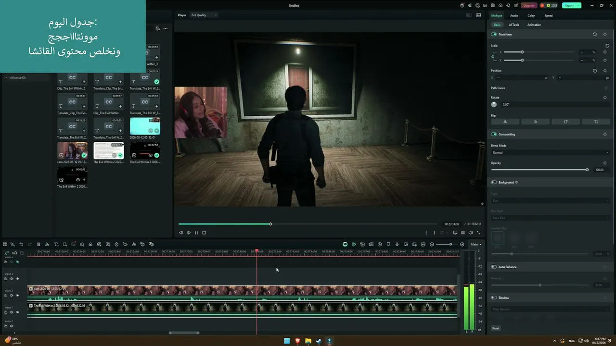Reset the Position values

[x=595, y=71]
